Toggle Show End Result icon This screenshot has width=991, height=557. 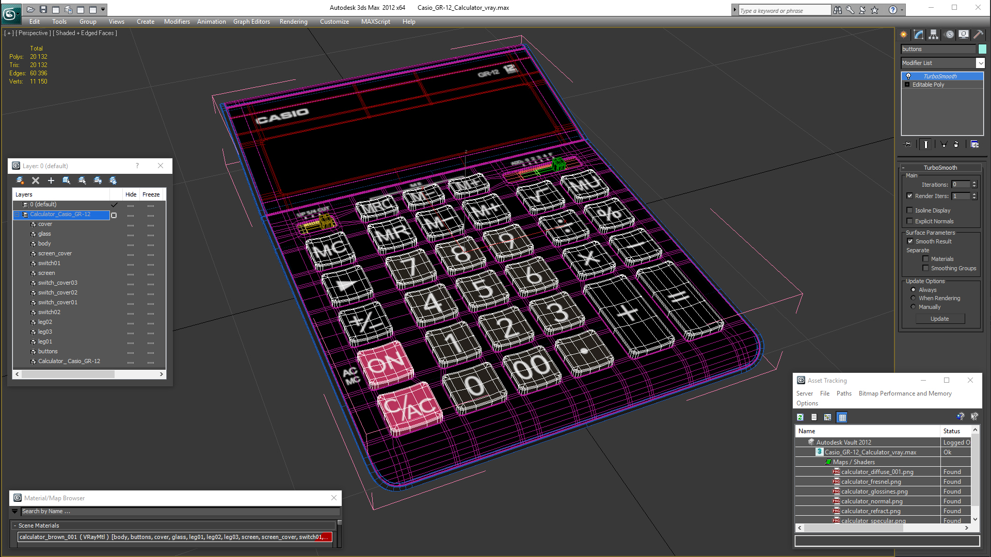pos(926,144)
